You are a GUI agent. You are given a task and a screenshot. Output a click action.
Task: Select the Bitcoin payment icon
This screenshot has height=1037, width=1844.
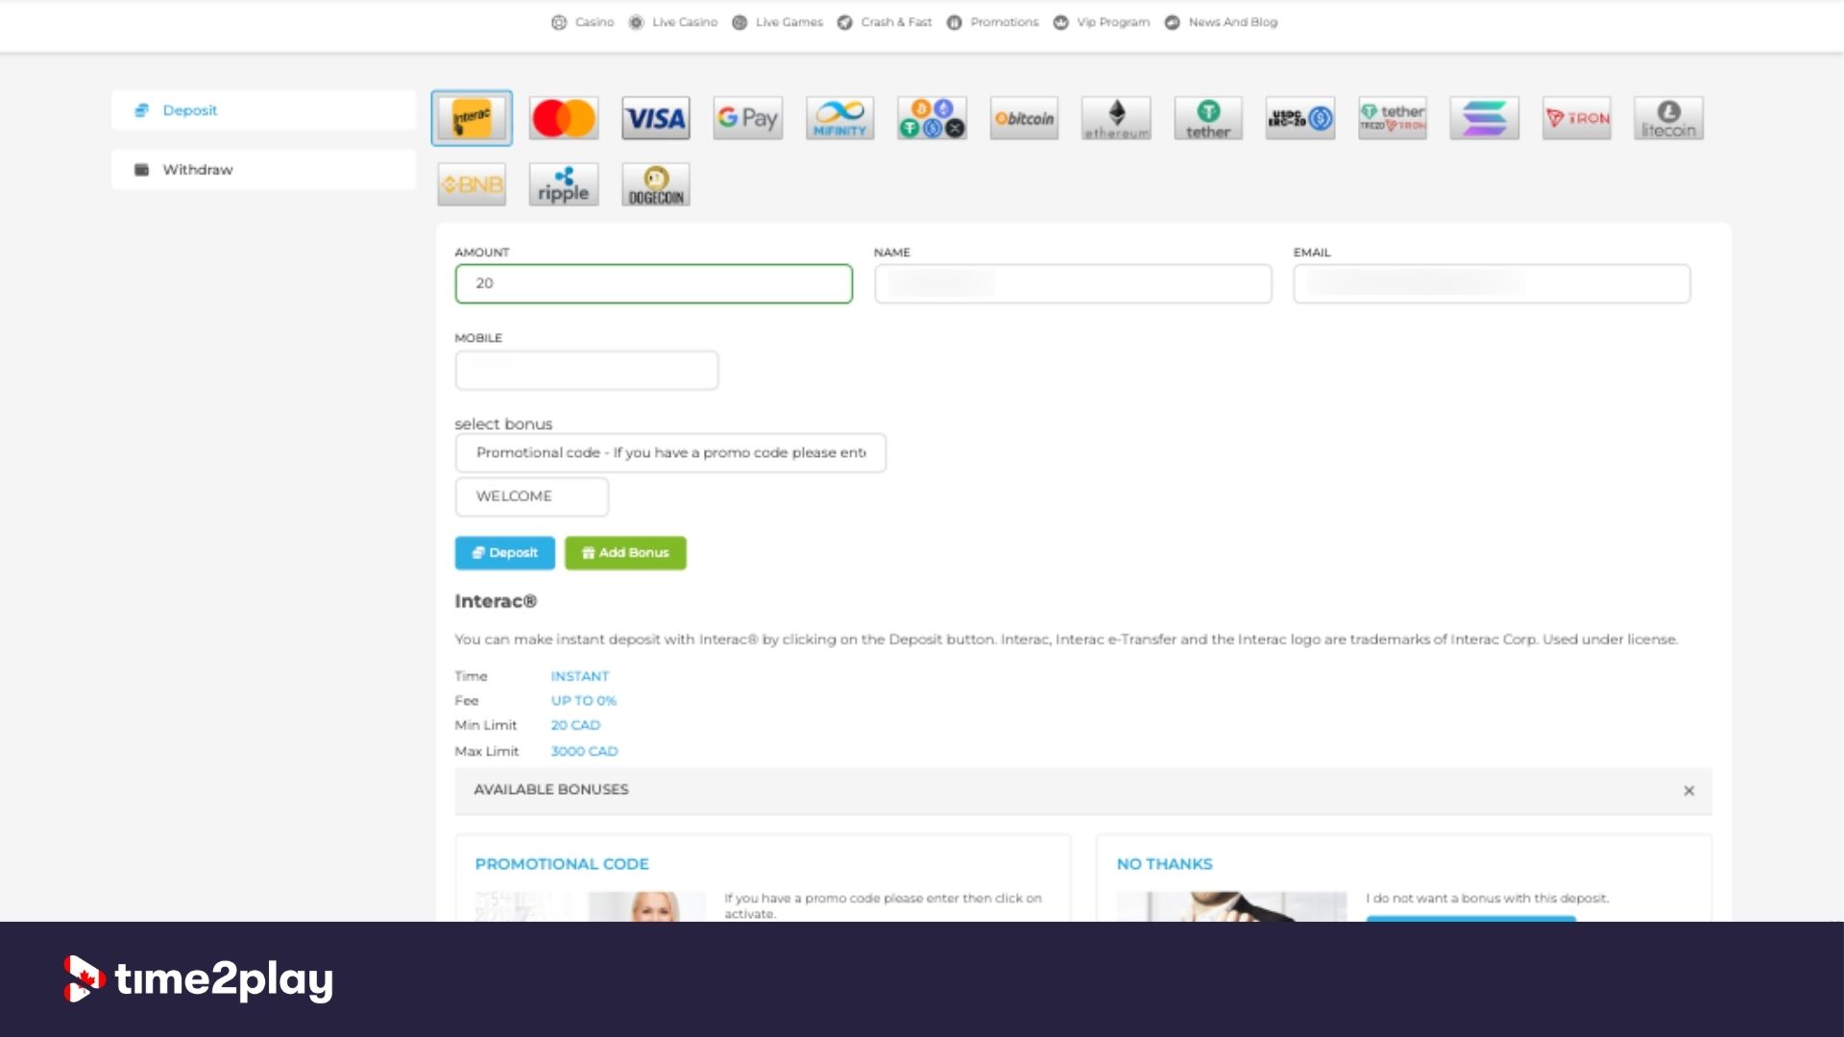point(1024,118)
